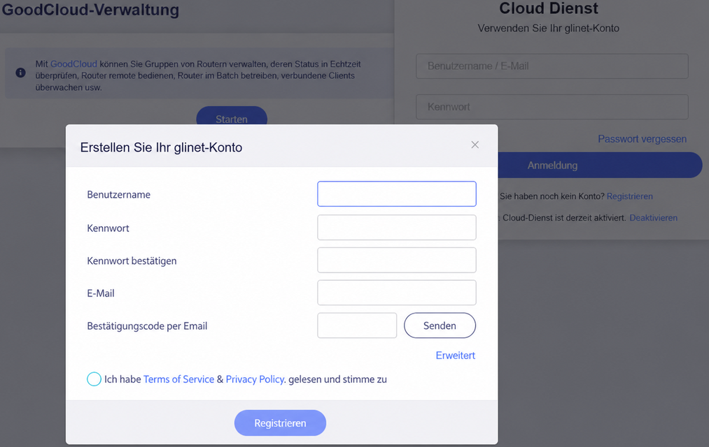Click the Kennwort field in dialog
Screen dimensions: 709x447
(397, 227)
